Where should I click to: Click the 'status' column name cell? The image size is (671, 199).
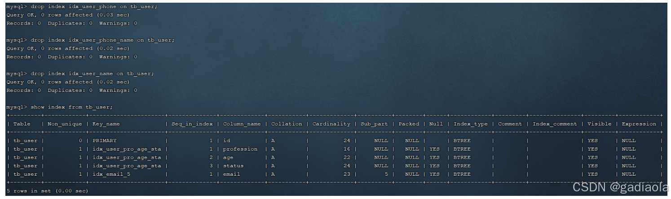click(x=233, y=166)
